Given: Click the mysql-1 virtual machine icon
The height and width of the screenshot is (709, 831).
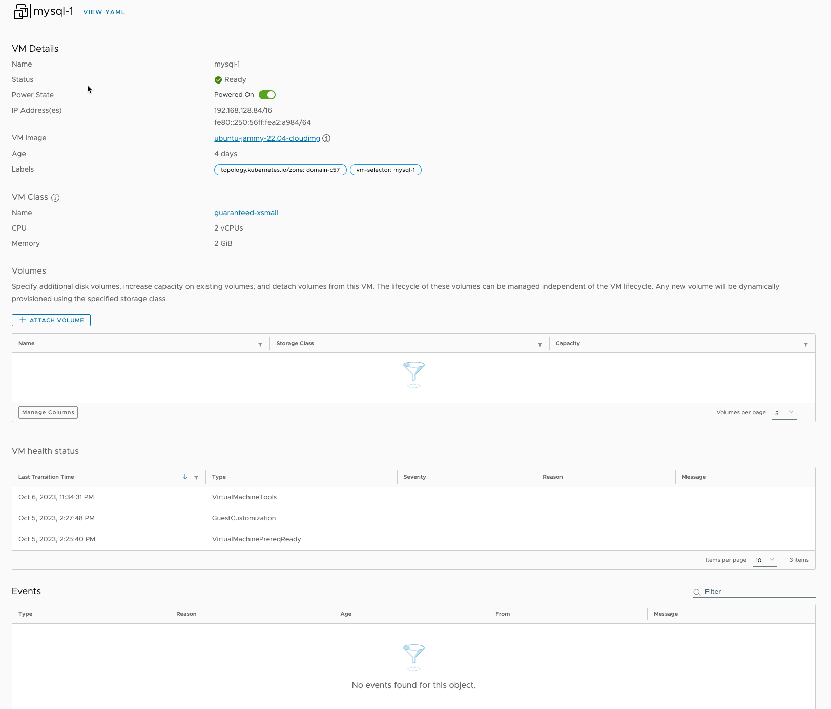Looking at the screenshot, I should [x=21, y=12].
